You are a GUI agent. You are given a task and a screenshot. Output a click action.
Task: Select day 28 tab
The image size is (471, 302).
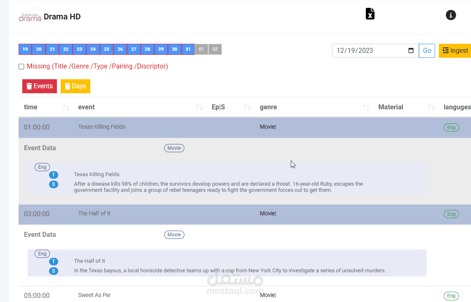pyautogui.click(x=147, y=49)
